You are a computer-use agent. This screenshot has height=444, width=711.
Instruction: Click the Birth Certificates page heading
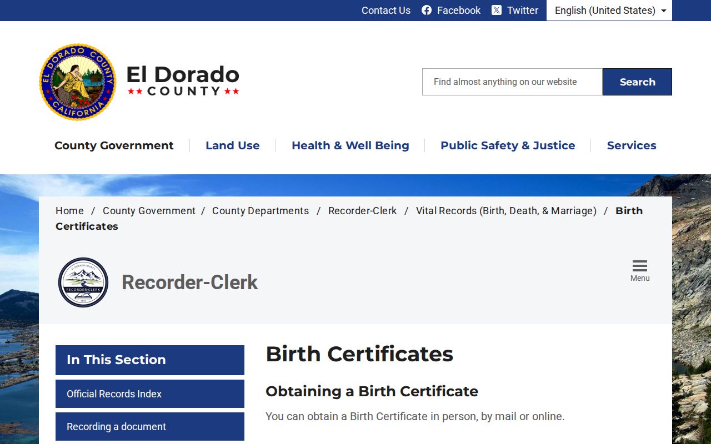(359, 354)
